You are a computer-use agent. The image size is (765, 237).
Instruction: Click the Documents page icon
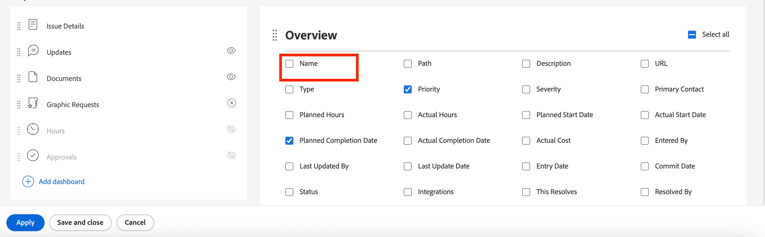click(x=33, y=77)
